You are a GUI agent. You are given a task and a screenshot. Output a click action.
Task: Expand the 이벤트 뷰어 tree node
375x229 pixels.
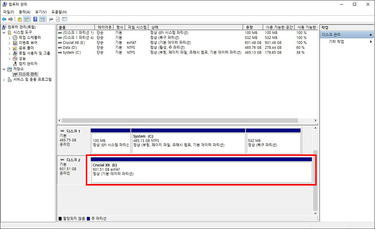coord(9,43)
